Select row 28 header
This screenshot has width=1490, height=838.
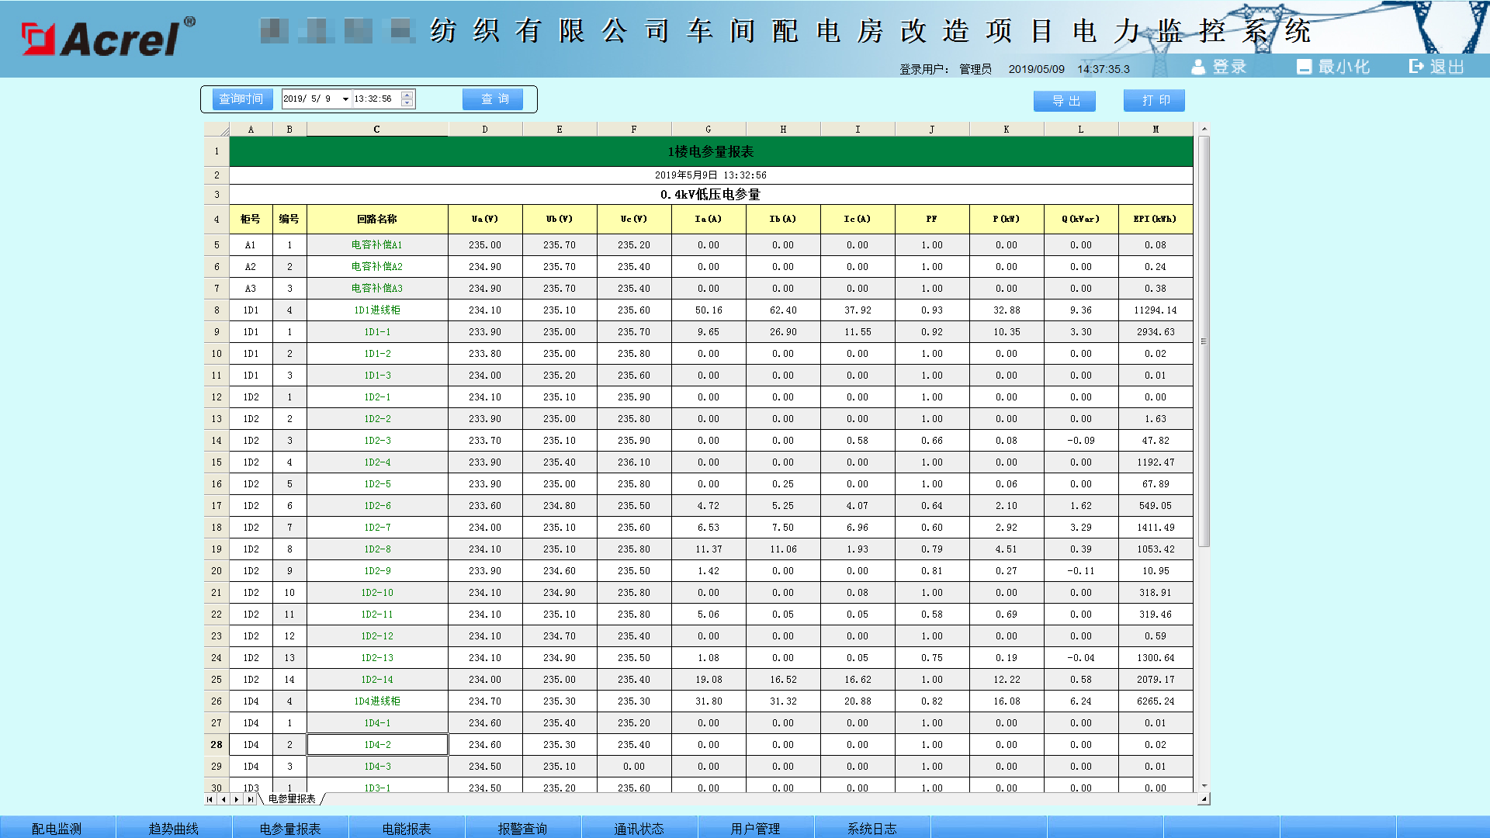217,745
